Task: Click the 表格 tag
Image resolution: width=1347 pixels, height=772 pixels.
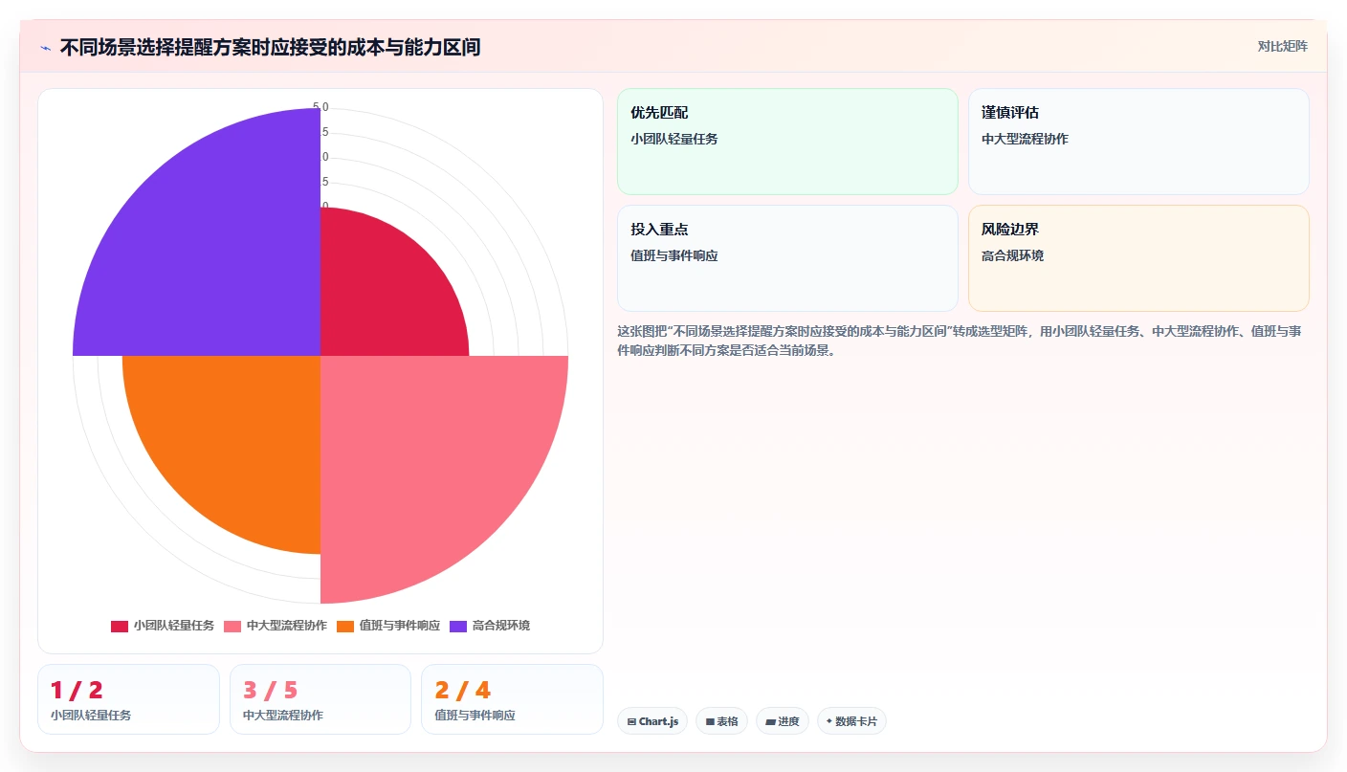Action: pyautogui.click(x=721, y=721)
